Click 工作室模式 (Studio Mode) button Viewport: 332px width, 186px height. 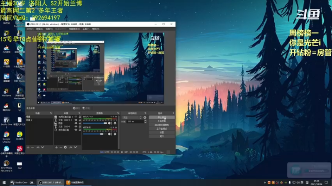click(x=162, y=129)
